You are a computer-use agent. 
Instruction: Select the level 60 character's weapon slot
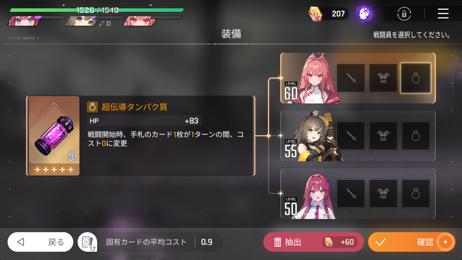pyautogui.click(x=351, y=78)
